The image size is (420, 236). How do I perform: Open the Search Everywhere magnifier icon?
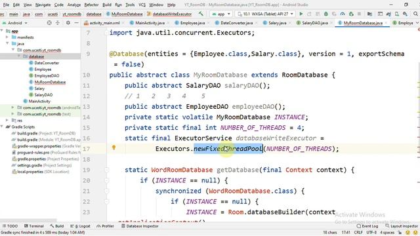(415, 14)
